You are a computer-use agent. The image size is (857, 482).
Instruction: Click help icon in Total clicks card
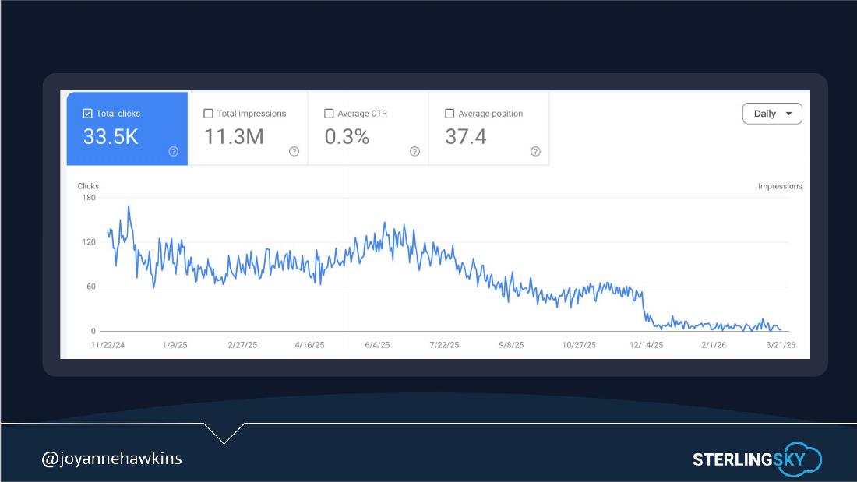[173, 151]
